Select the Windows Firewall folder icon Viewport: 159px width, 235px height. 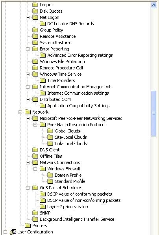pos(43,169)
